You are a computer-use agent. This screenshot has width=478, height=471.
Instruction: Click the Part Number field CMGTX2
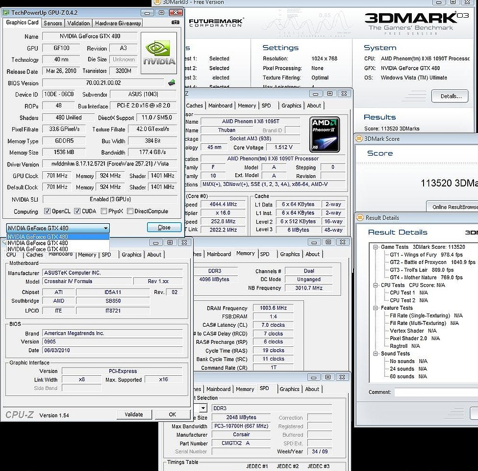(x=241, y=443)
